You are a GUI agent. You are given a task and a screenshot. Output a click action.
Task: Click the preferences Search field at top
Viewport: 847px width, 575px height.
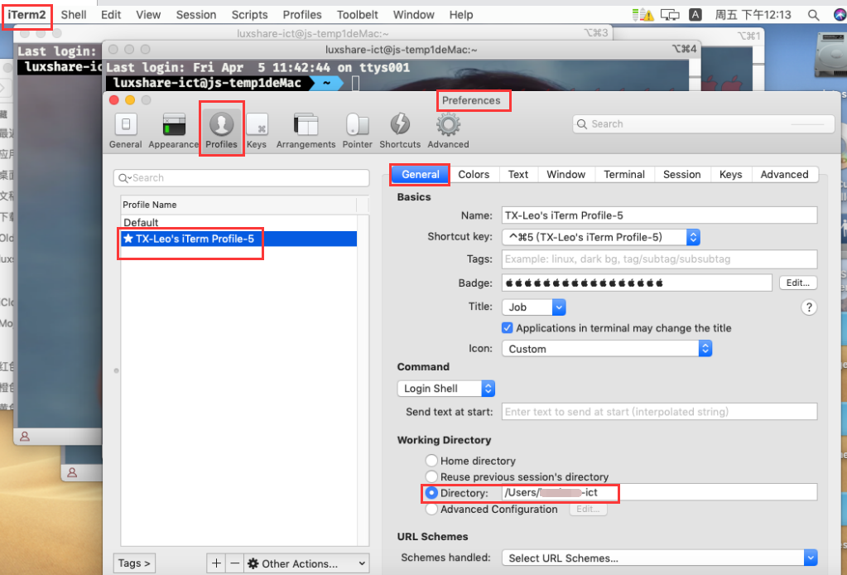[x=703, y=123]
